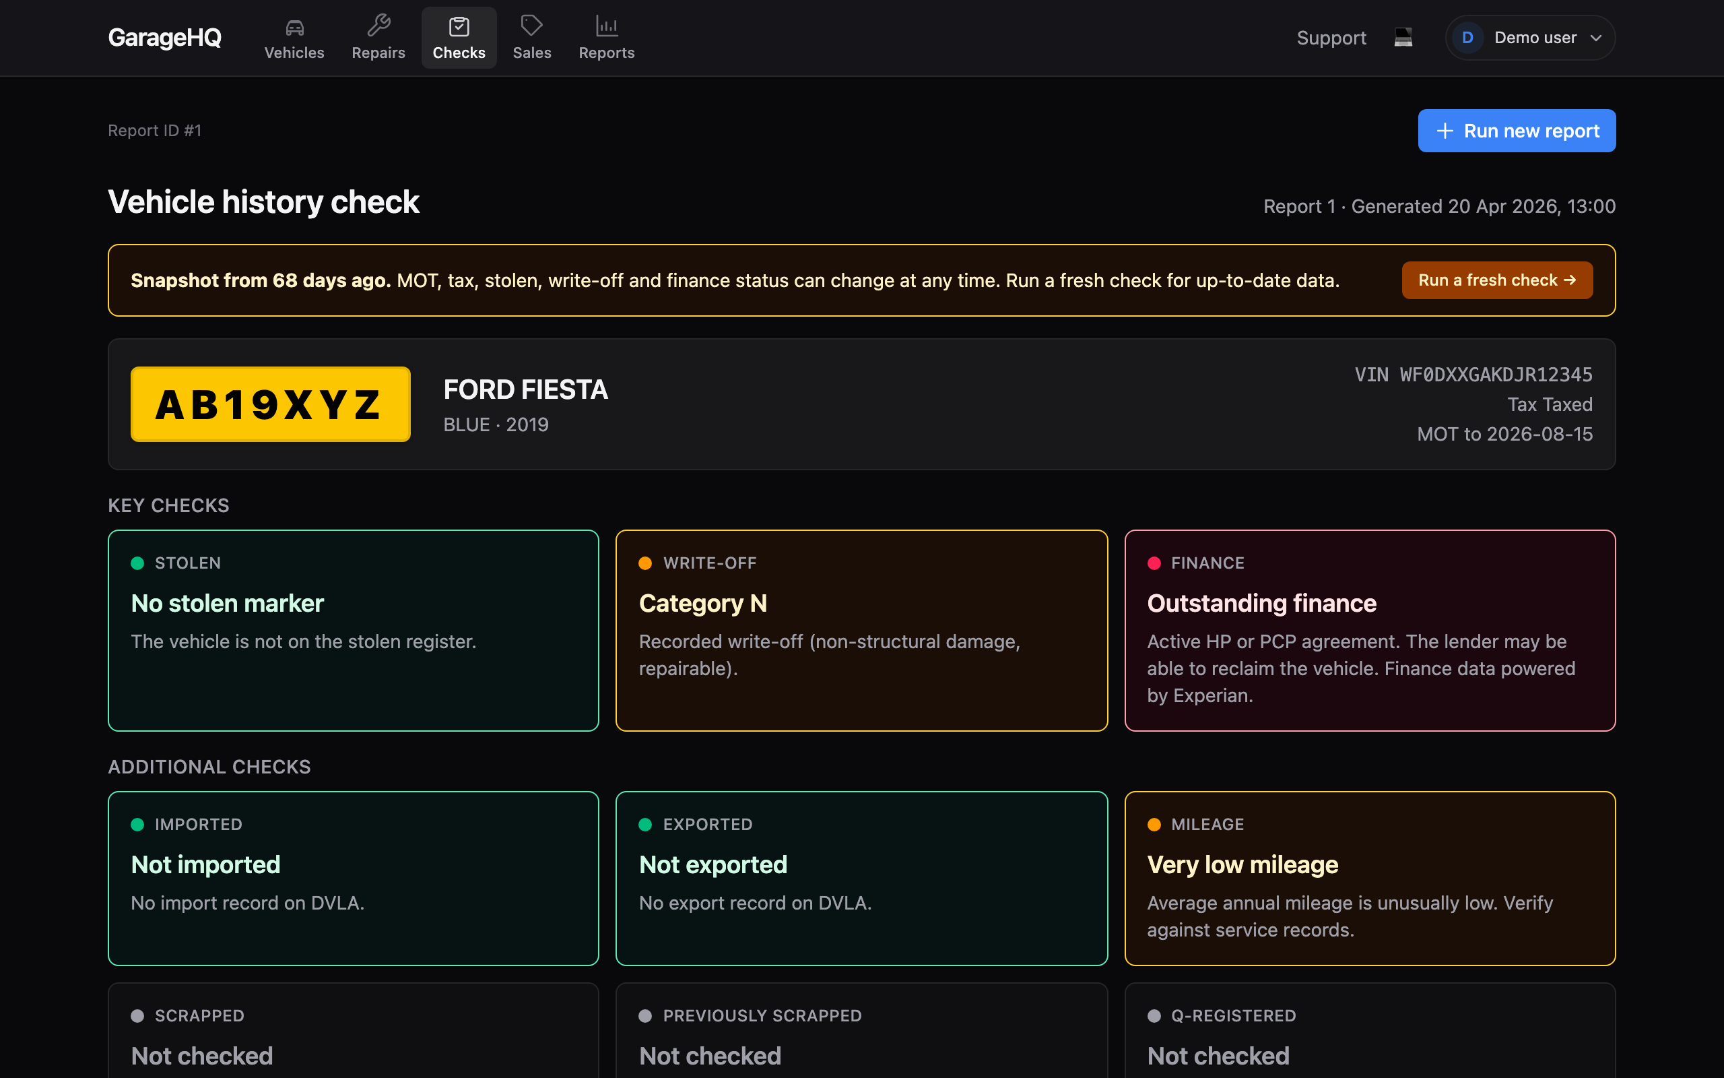Open the Vehicles nav tab label

[294, 53]
